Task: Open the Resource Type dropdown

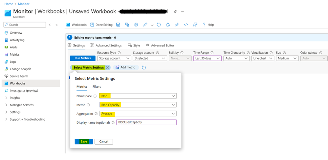Action: point(114,58)
